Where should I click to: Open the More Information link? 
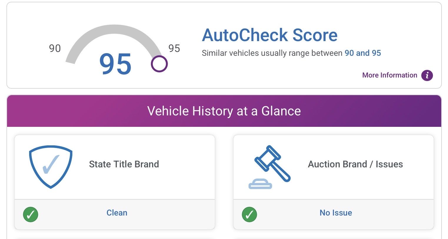tap(389, 75)
